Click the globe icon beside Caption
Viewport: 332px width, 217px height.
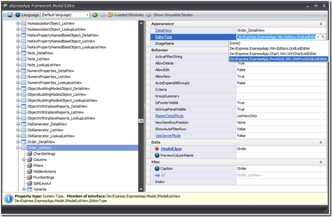[x=157, y=169]
